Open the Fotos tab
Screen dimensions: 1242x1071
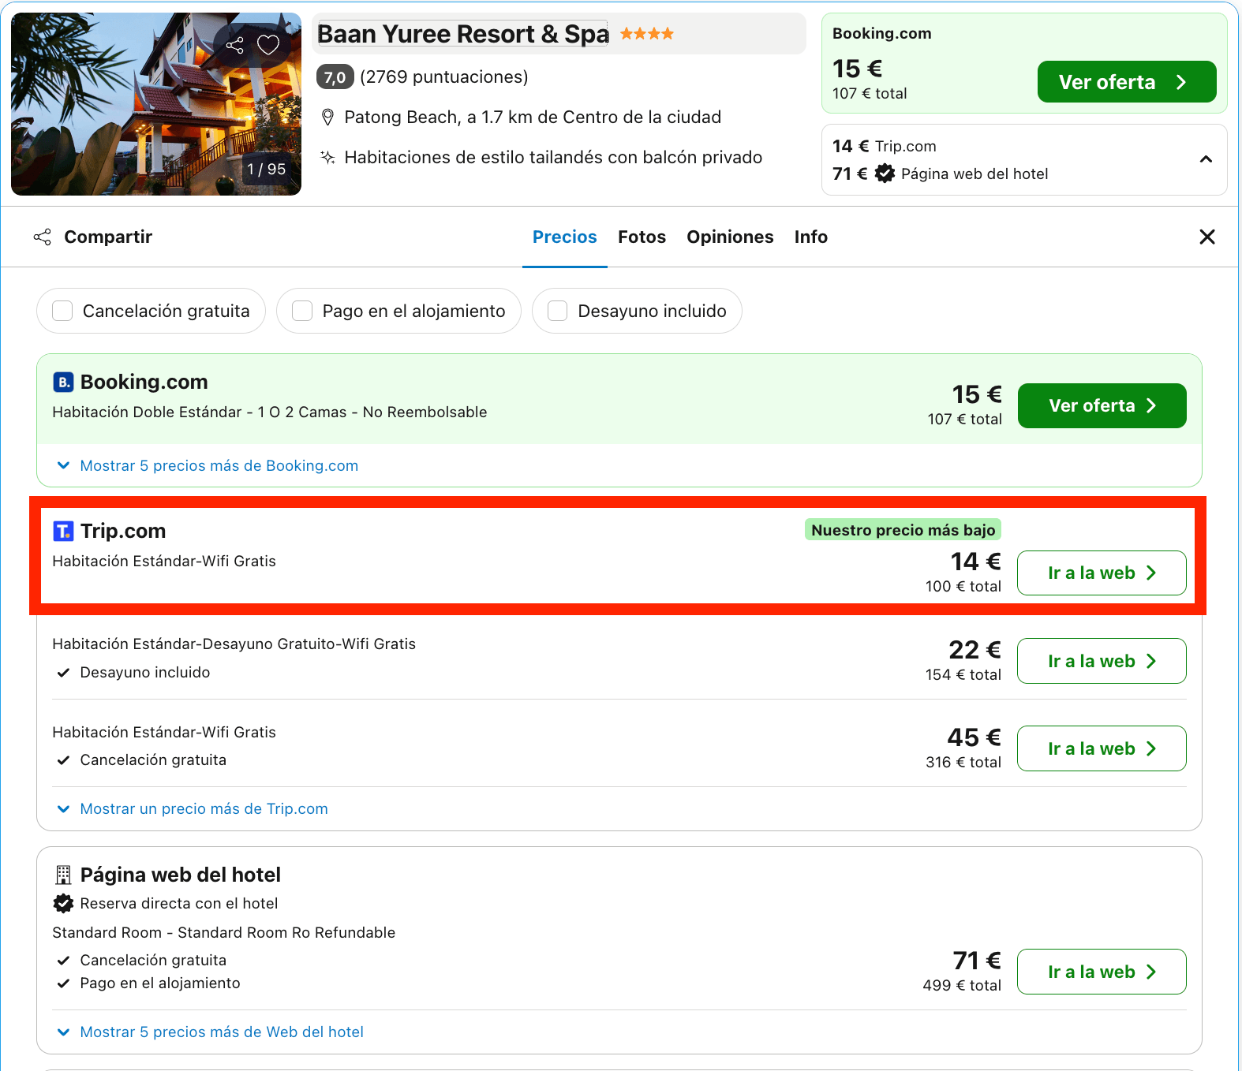[642, 237]
